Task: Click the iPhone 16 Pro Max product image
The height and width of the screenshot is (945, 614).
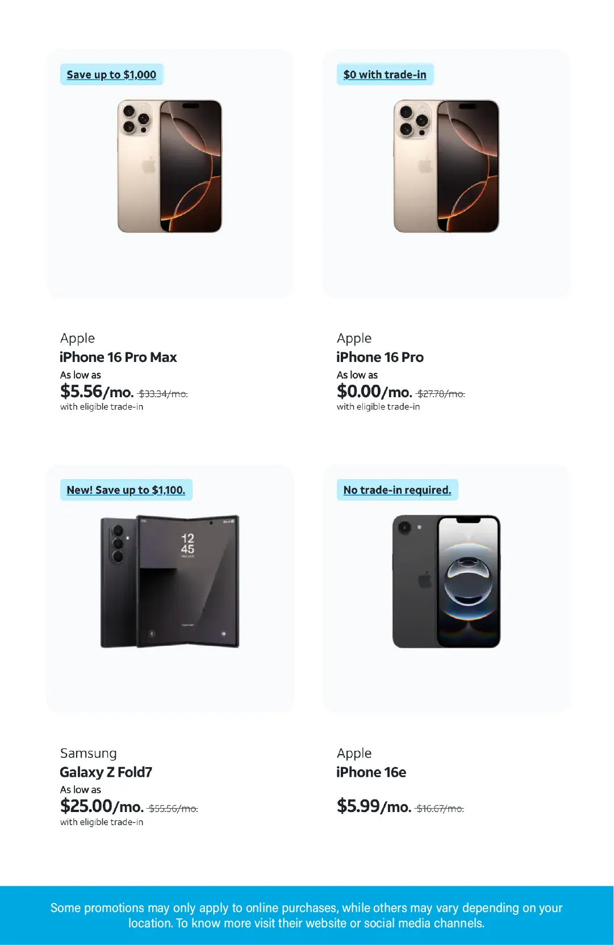Action: [169, 166]
